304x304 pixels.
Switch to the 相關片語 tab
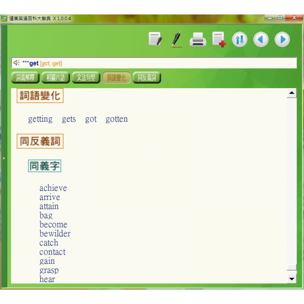pos(55,78)
